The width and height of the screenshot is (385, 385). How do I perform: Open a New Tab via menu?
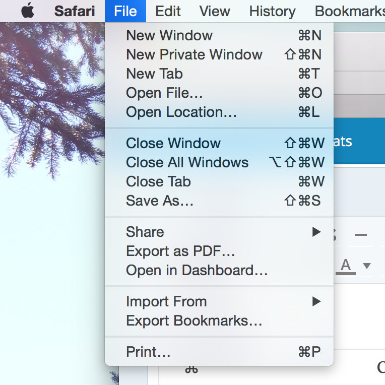pos(154,74)
